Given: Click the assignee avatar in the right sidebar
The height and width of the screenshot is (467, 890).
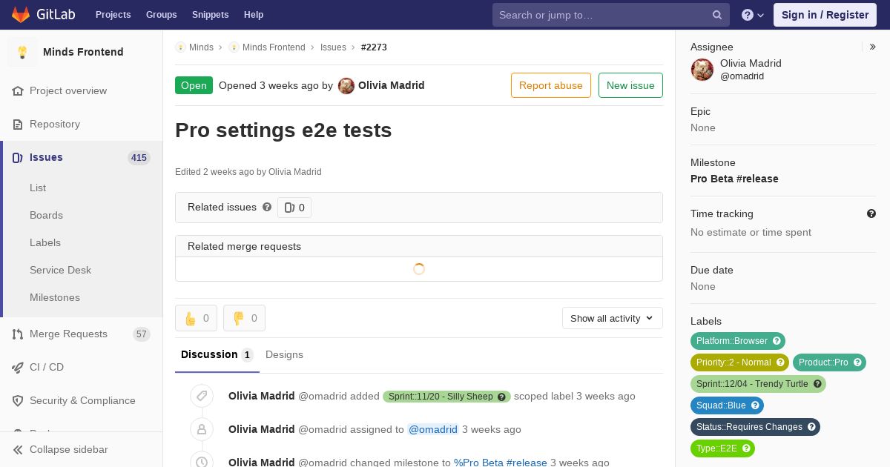Looking at the screenshot, I should (702, 70).
